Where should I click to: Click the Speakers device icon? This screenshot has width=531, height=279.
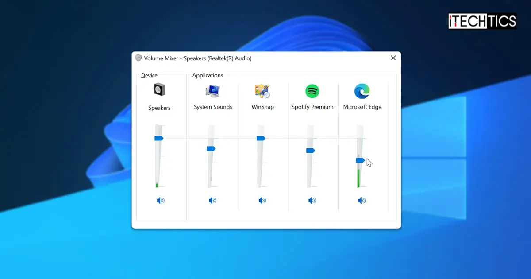pos(160,90)
